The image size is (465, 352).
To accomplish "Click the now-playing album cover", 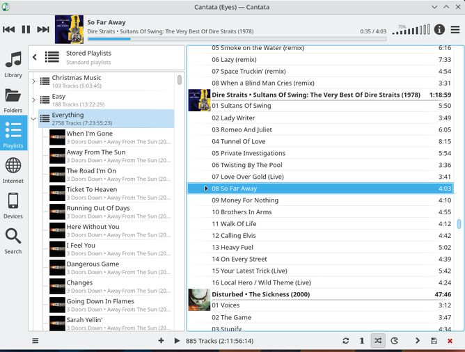I will (x=69, y=29).
